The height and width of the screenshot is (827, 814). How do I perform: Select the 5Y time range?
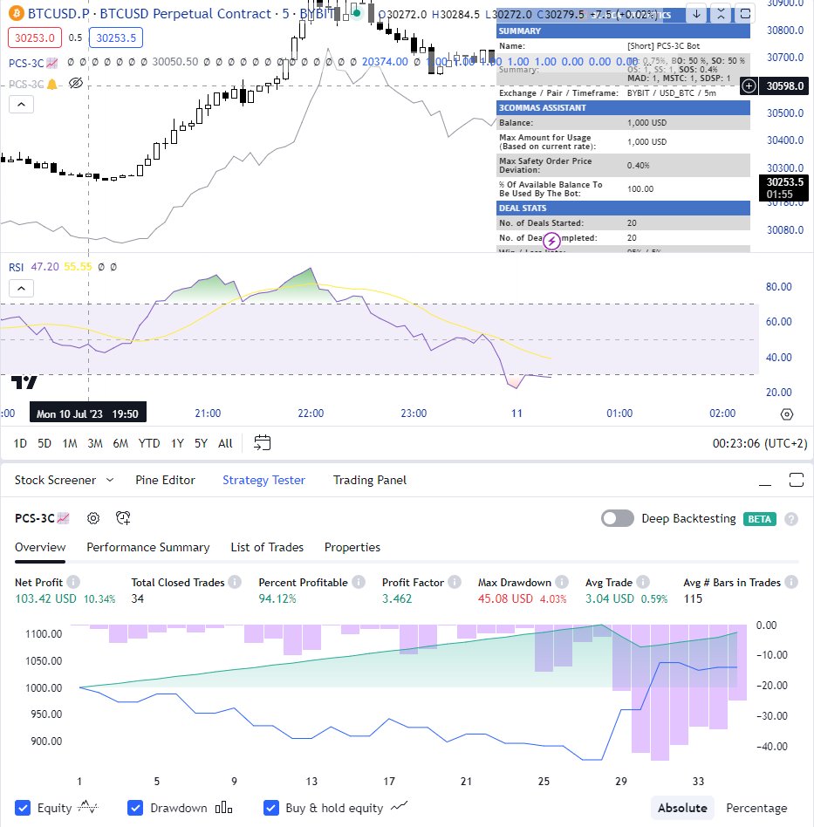point(201,443)
